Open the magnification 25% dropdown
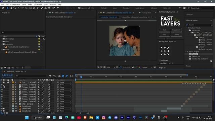The image size is (215, 121). 111,67
